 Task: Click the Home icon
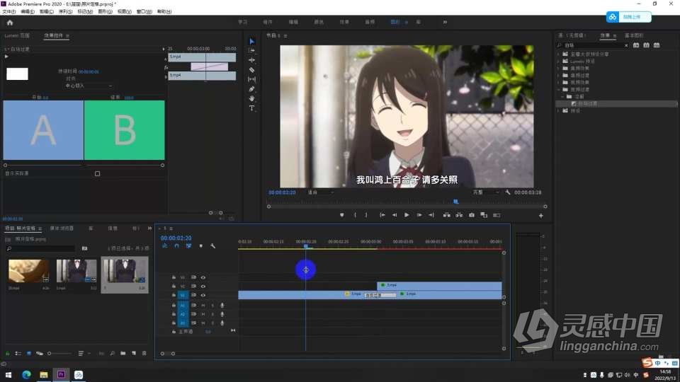click(10, 23)
